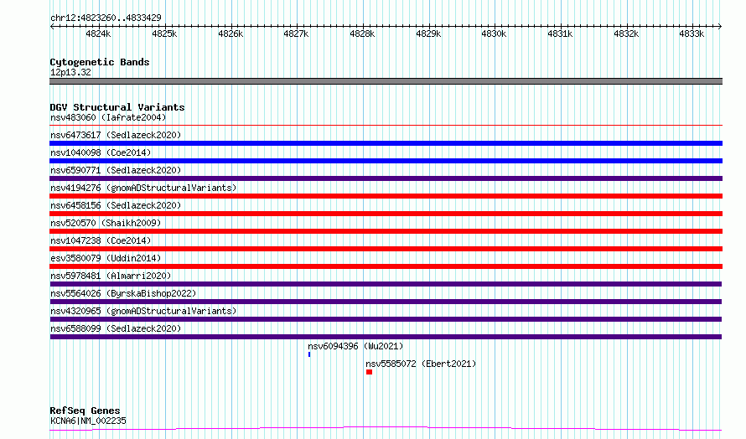Image resolution: width=746 pixels, height=439 pixels.
Task: Click the 4826k ruler position
Action: click(231, 34)
